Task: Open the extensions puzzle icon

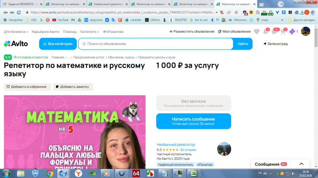Action: coord(296,12)
